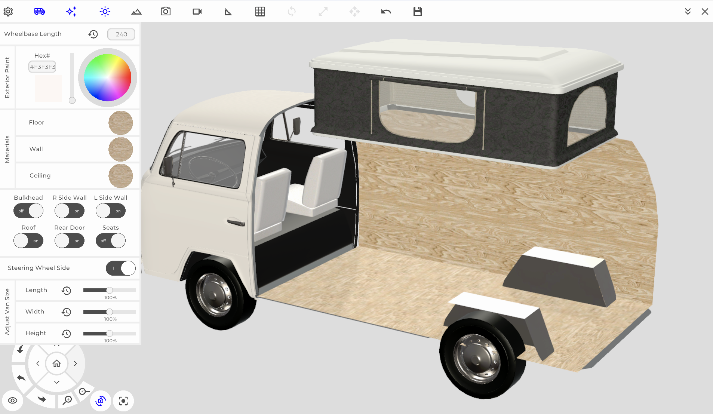The height and width of the screenshot is (414, 713).
Task: Click the orbit camera mode icon
Action: point(101,401)
